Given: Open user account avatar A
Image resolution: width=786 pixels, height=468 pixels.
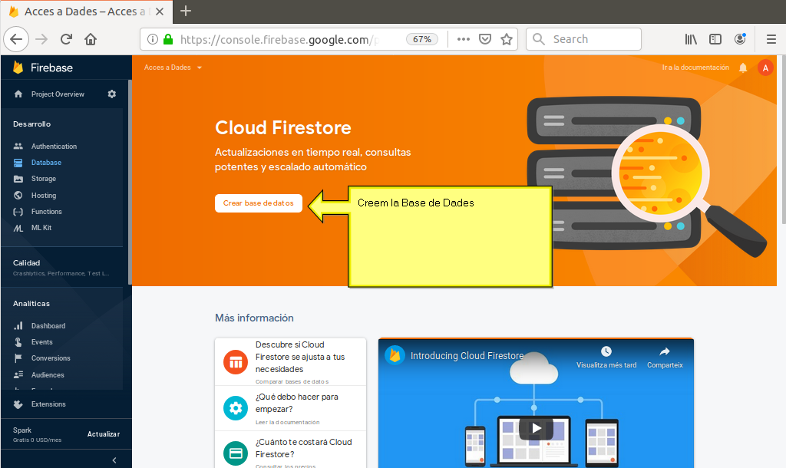Looking at the screenshot, I should click(x=765, y=68).
